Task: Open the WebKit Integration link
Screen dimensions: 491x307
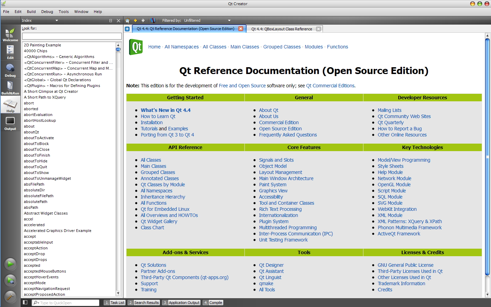Action: click(x=397, y=209)
